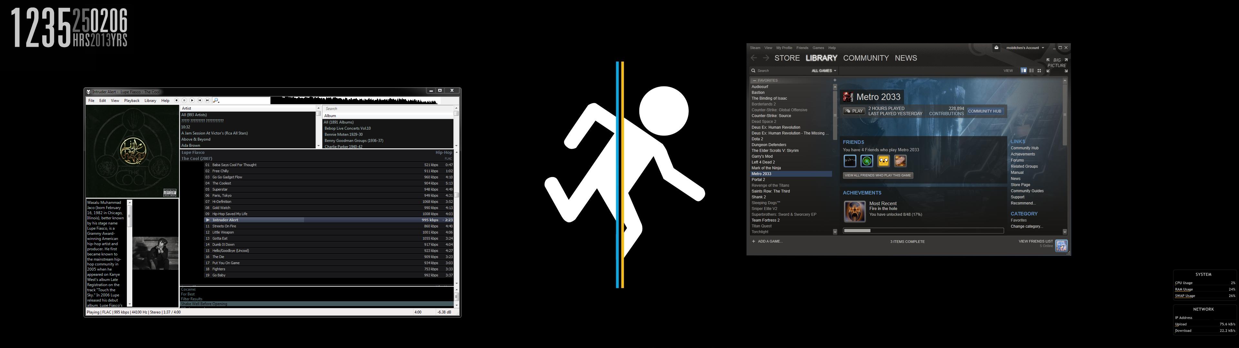
Task: Click achievements progress bar
Action: [923, 231]
